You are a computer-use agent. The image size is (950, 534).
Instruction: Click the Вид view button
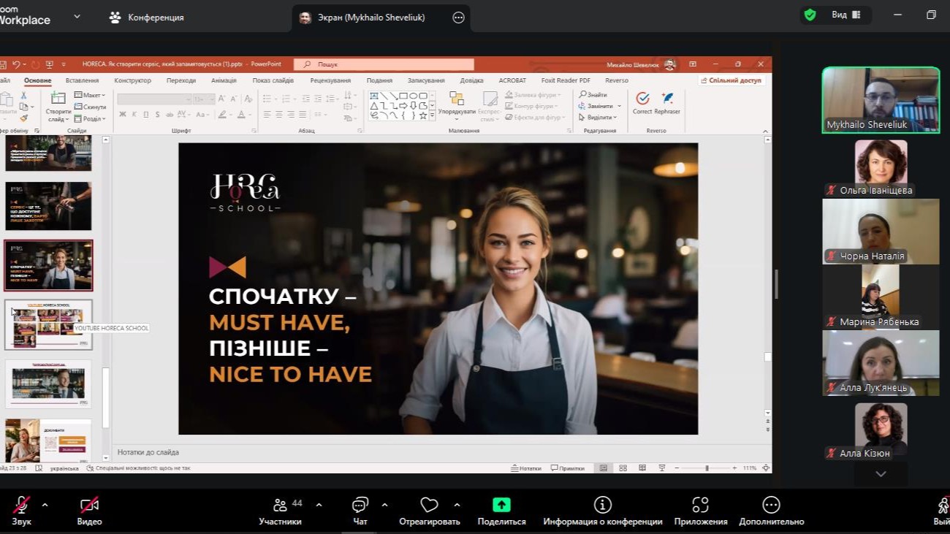[845, 15]
